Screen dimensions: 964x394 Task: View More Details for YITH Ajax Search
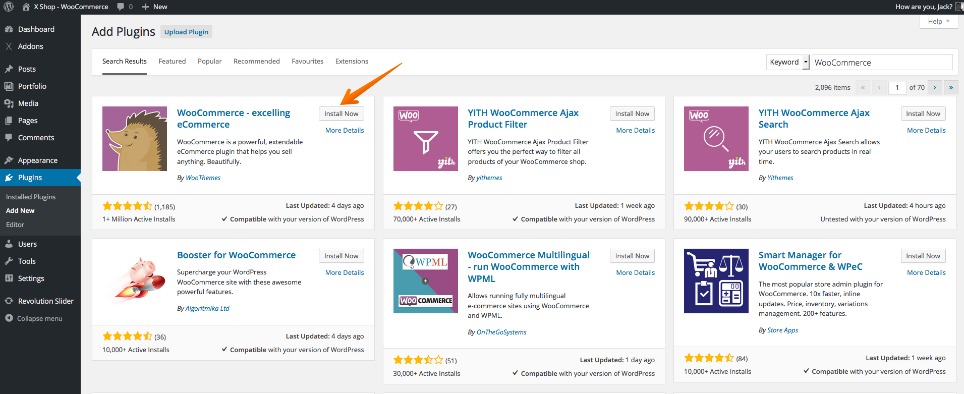point(926,130)
